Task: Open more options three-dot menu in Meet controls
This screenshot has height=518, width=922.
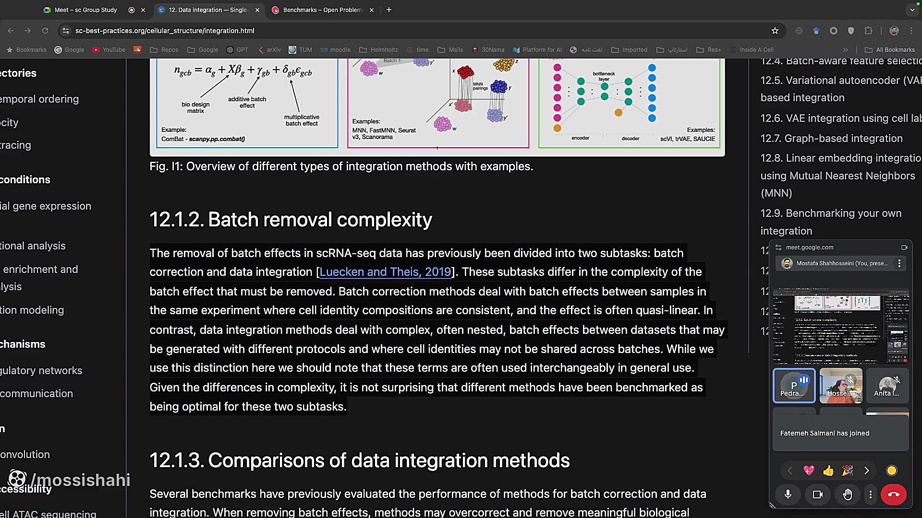Action: coord(871,494)
